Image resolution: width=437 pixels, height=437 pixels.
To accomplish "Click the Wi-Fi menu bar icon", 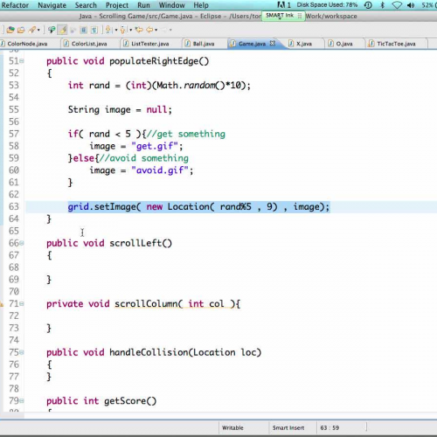I will click(397, 5).
